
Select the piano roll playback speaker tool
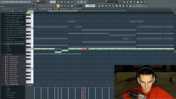pyautogui.click(x=57, y=9)
